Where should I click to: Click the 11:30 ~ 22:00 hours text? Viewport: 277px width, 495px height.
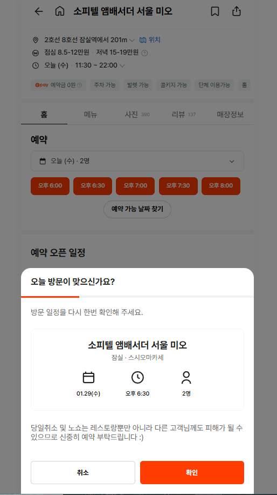[x=96, y=65]
